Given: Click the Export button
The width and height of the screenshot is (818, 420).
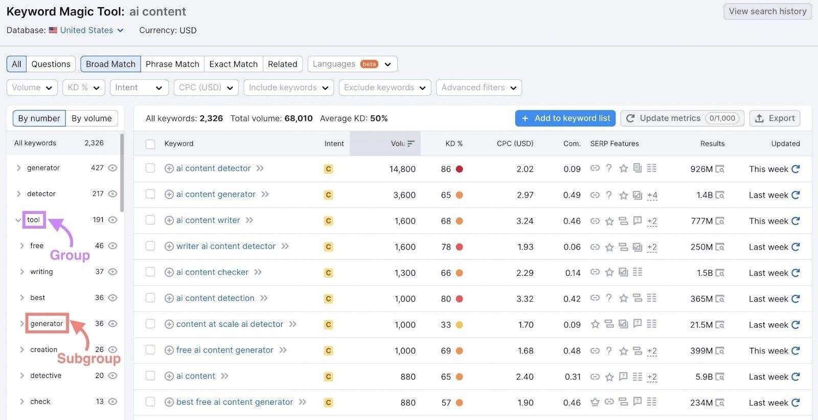Looking at the screenshot, I should tap(775, 118).
